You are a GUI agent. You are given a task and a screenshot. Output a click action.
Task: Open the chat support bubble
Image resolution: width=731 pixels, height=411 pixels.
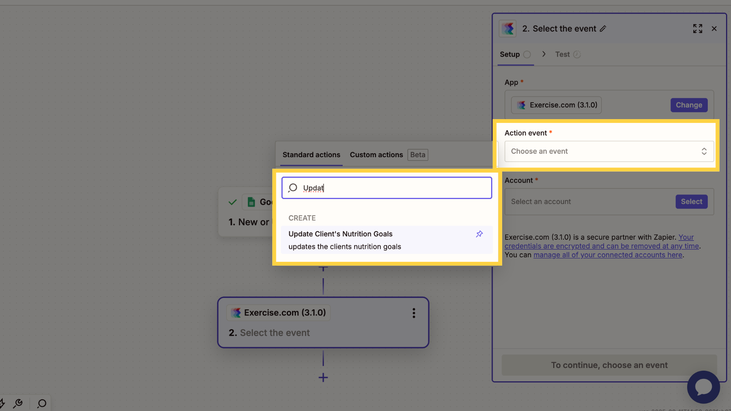[703, 387]
